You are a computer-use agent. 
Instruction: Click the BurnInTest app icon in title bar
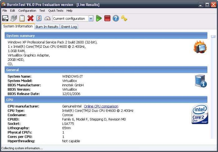click(3, 5)
